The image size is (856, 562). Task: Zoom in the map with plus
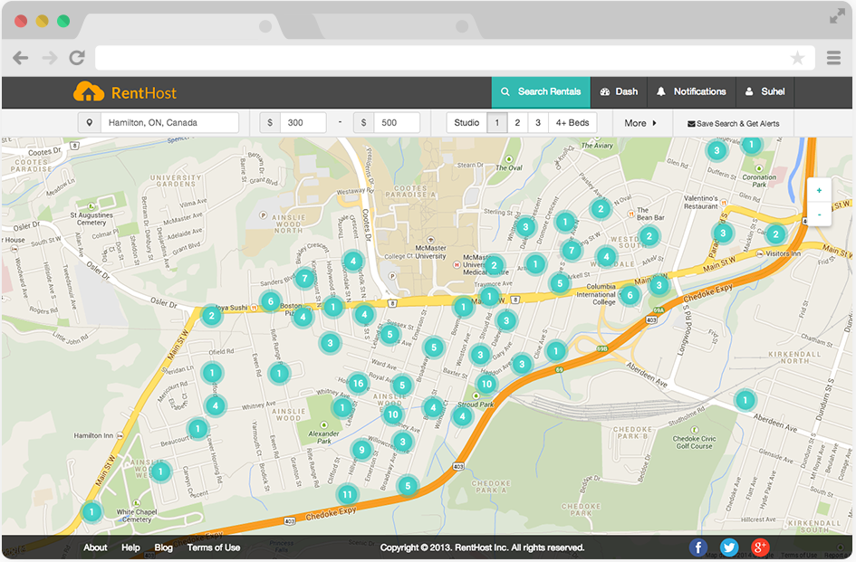tap(819, 190)
